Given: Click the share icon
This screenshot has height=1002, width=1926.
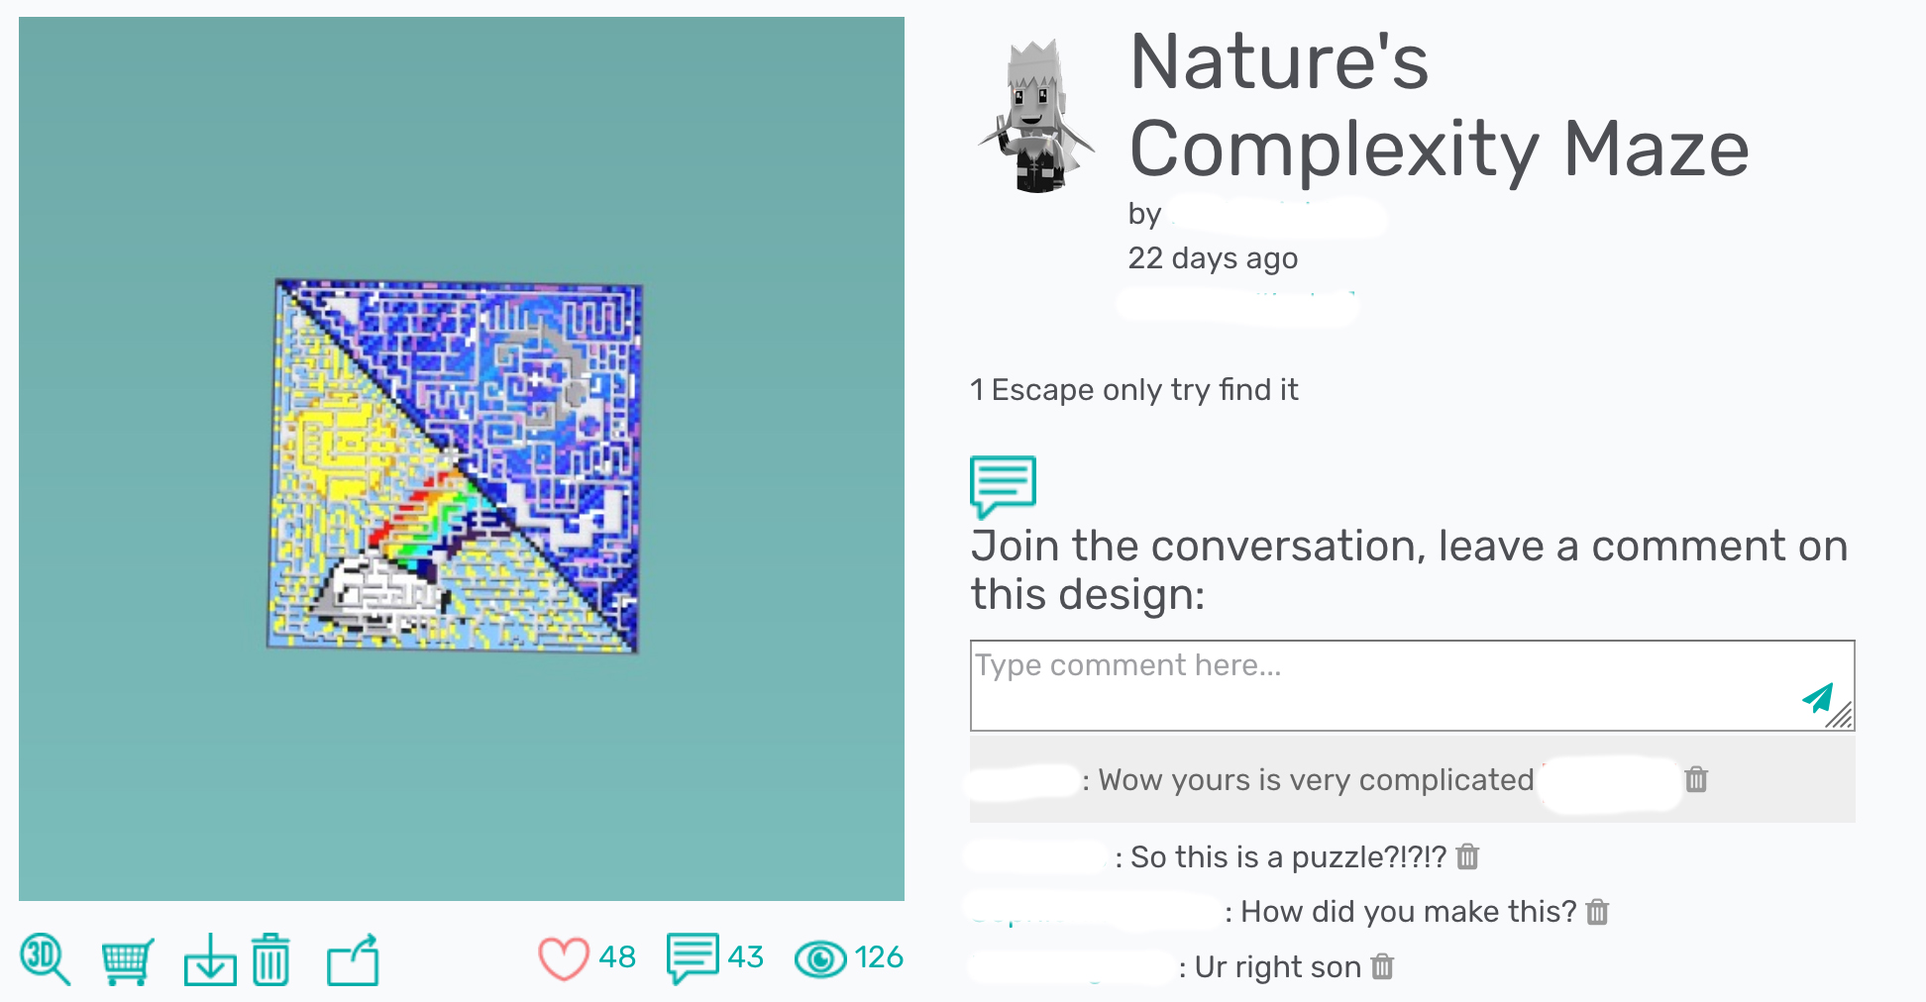Looking at the screenshot, I should 353,959.
